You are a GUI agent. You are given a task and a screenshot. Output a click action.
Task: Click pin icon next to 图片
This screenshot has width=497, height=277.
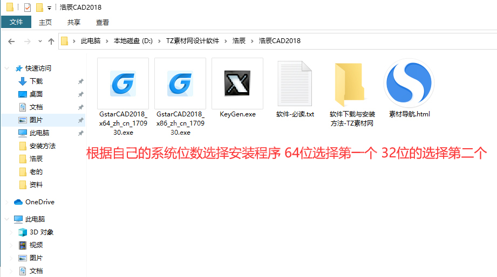[81, 120]
